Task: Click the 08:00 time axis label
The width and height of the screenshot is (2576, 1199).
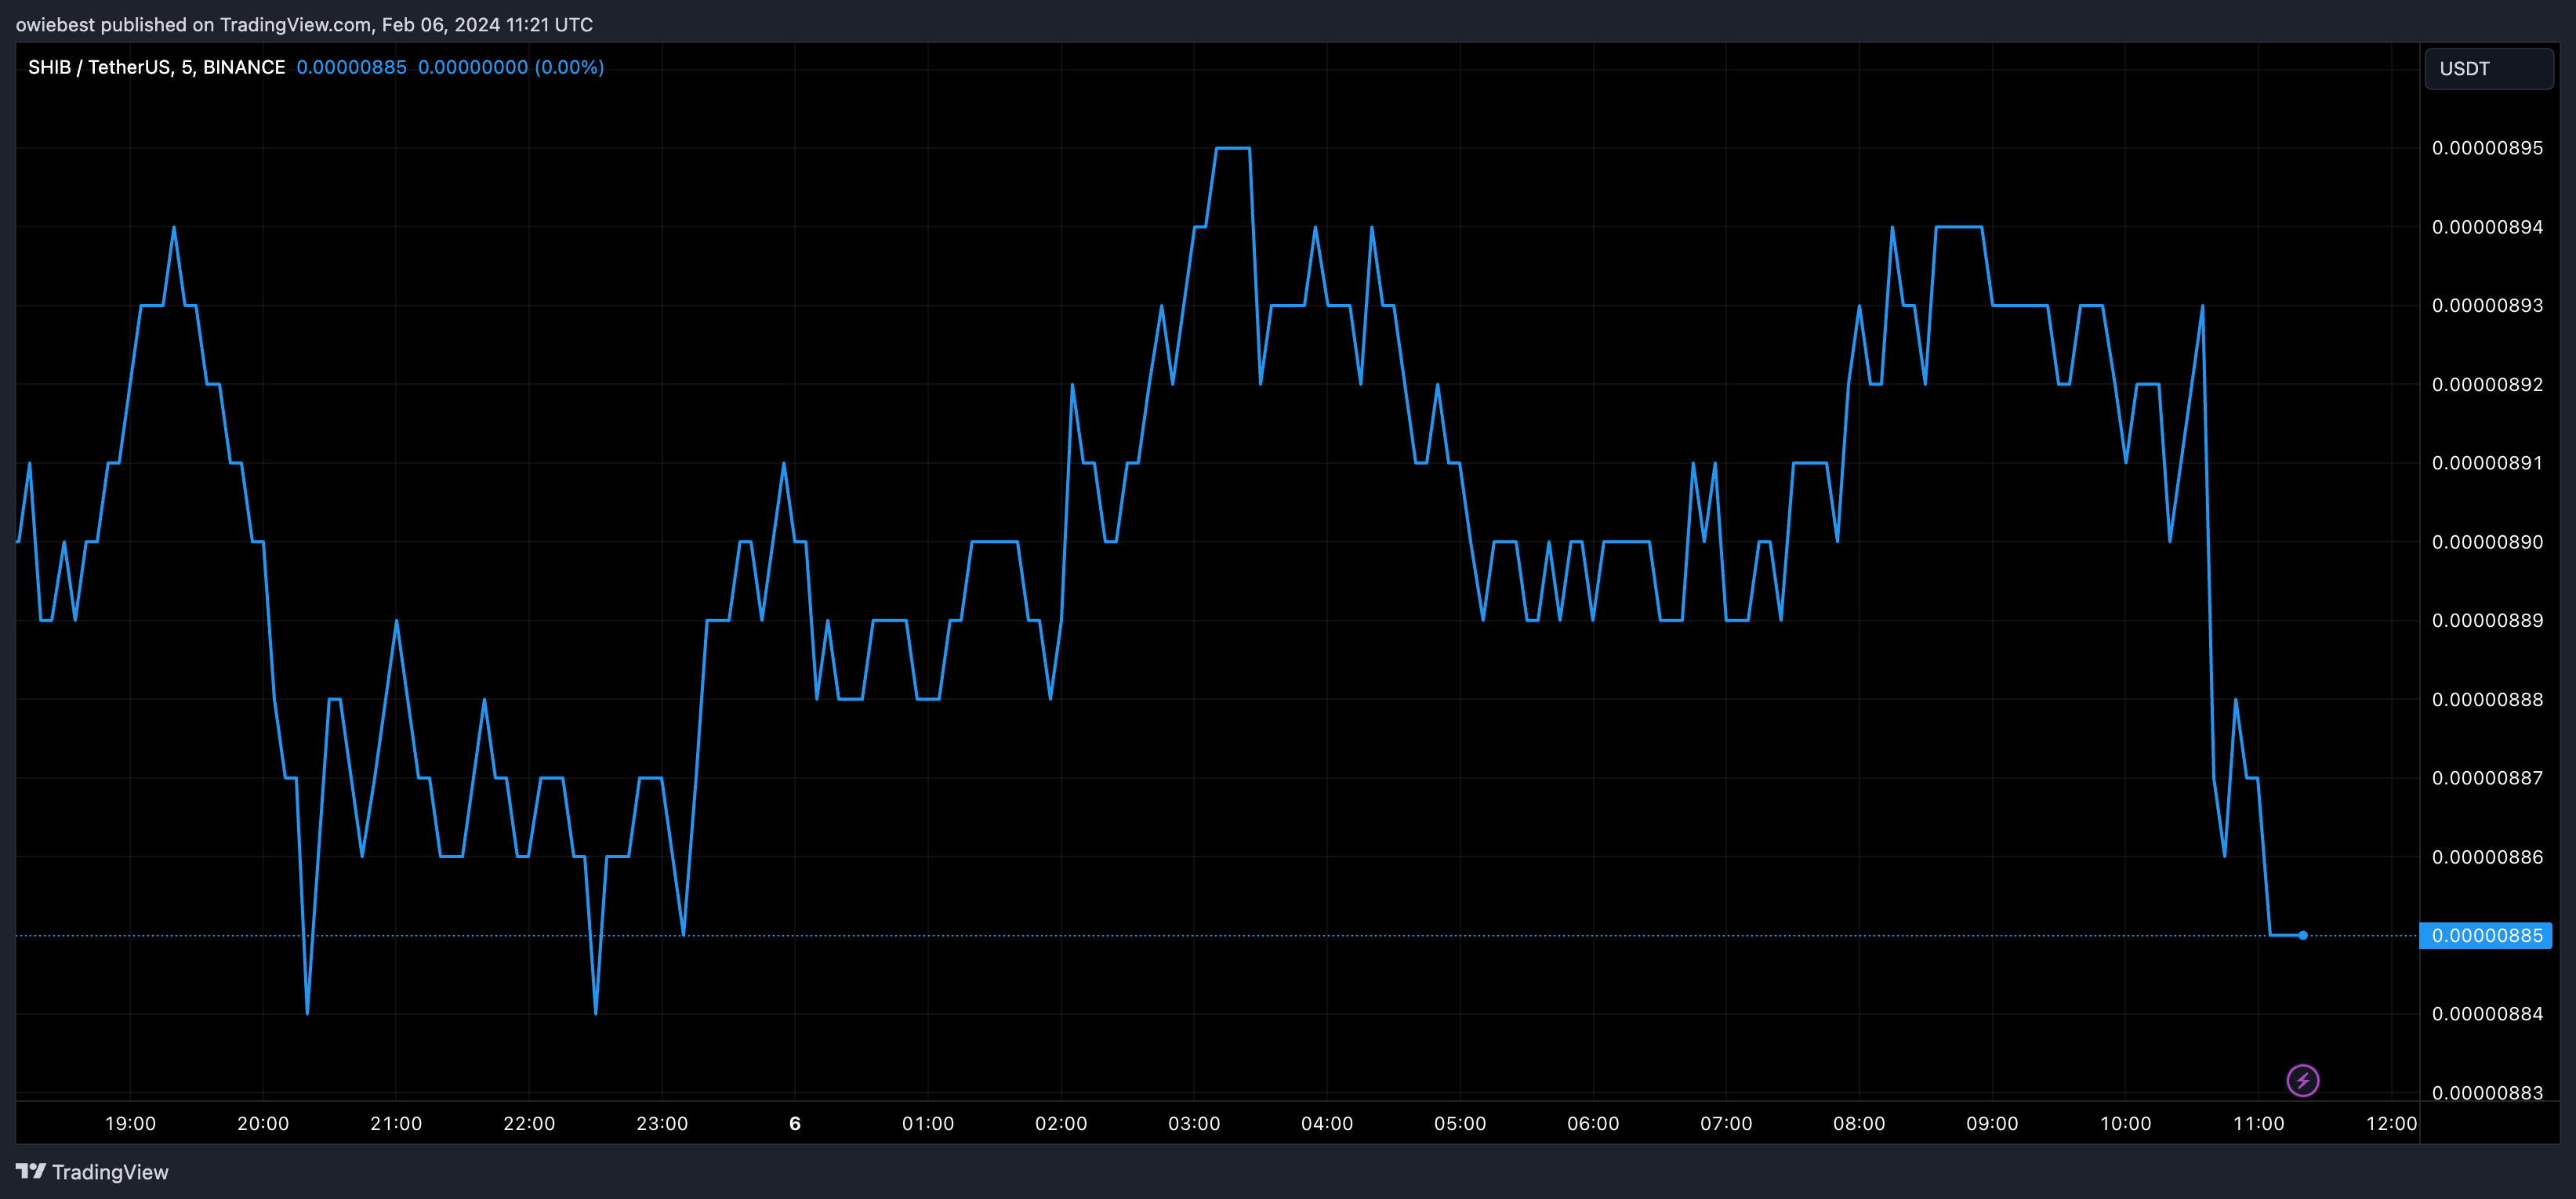Action: click(1858, 1123)
